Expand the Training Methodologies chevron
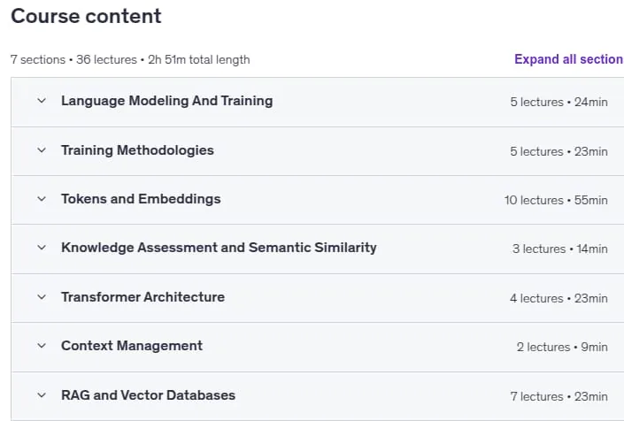The height and width of the screenshot is (421, 624). pyautogui.click(x=42, y=150)
